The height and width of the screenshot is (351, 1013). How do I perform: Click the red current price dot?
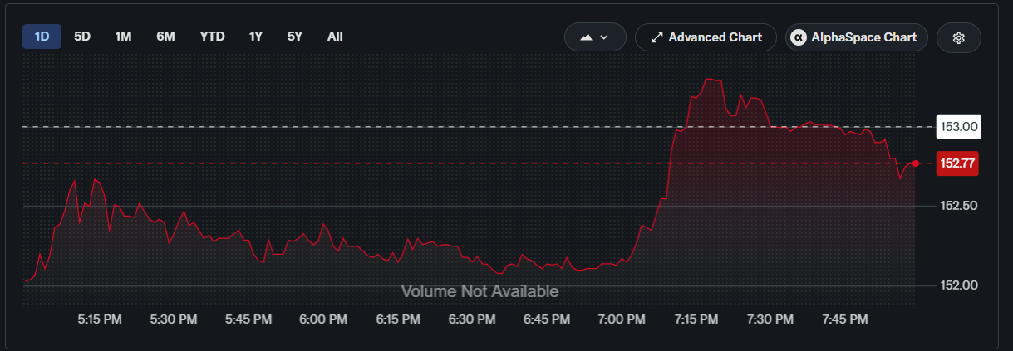point(916,163)
